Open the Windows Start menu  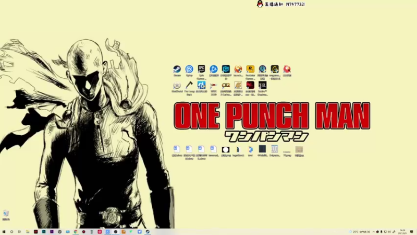coord(4,232)
